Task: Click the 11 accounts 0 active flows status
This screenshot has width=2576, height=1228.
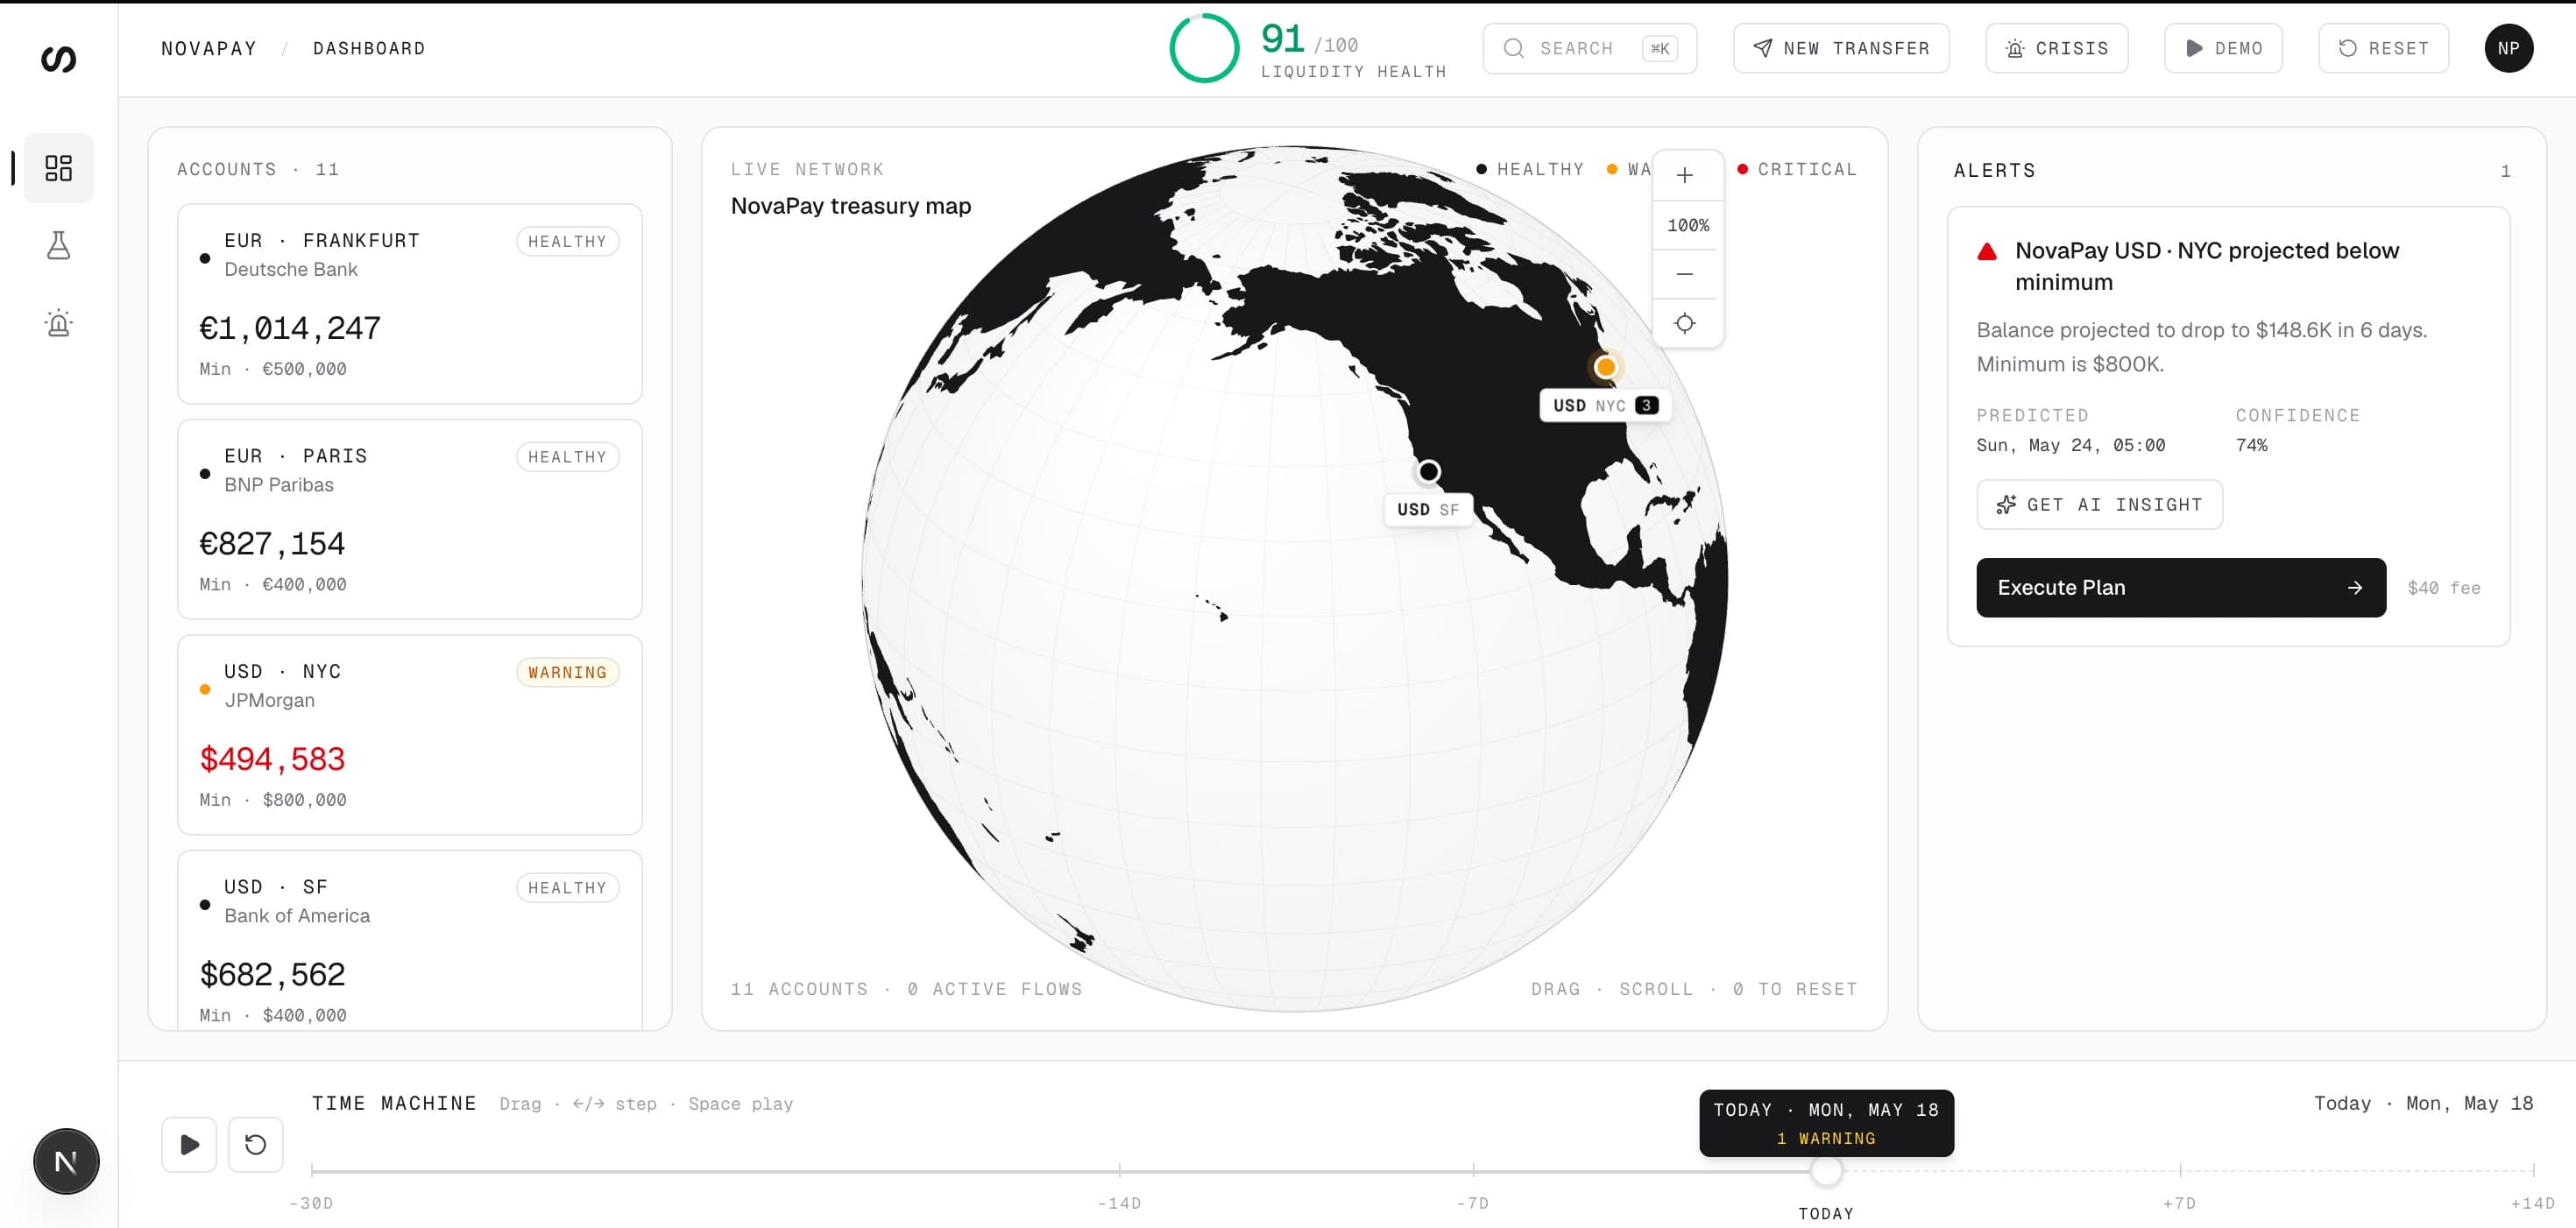Action: (x=906, y=989)
